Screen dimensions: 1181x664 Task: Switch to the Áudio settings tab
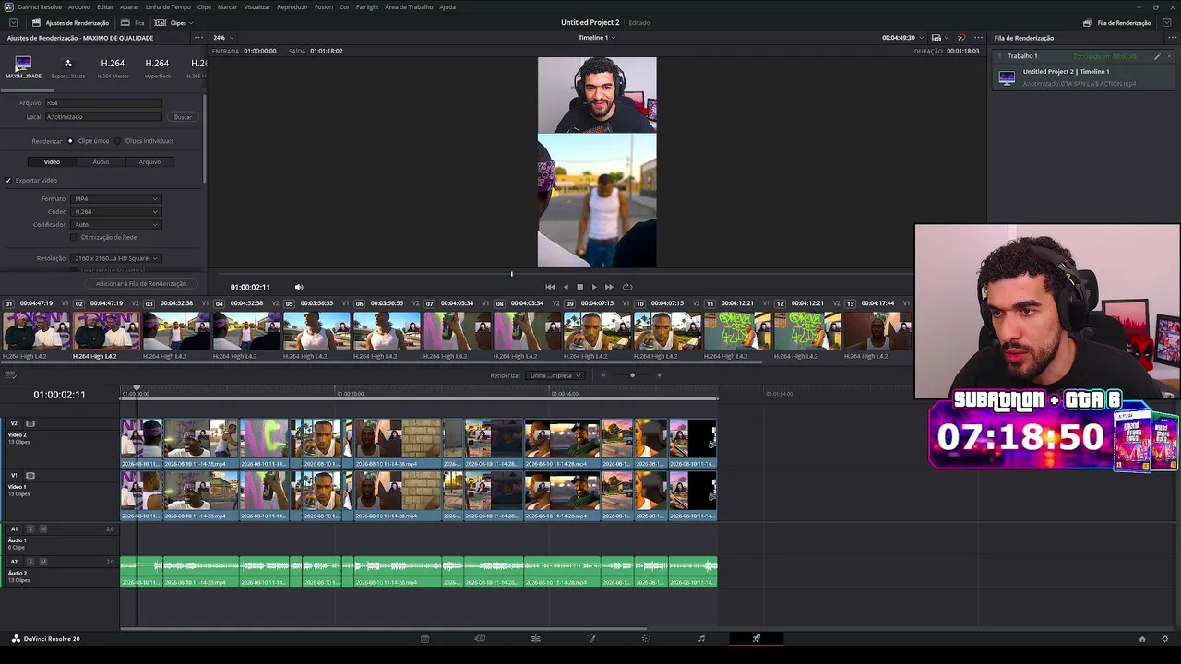101,162
